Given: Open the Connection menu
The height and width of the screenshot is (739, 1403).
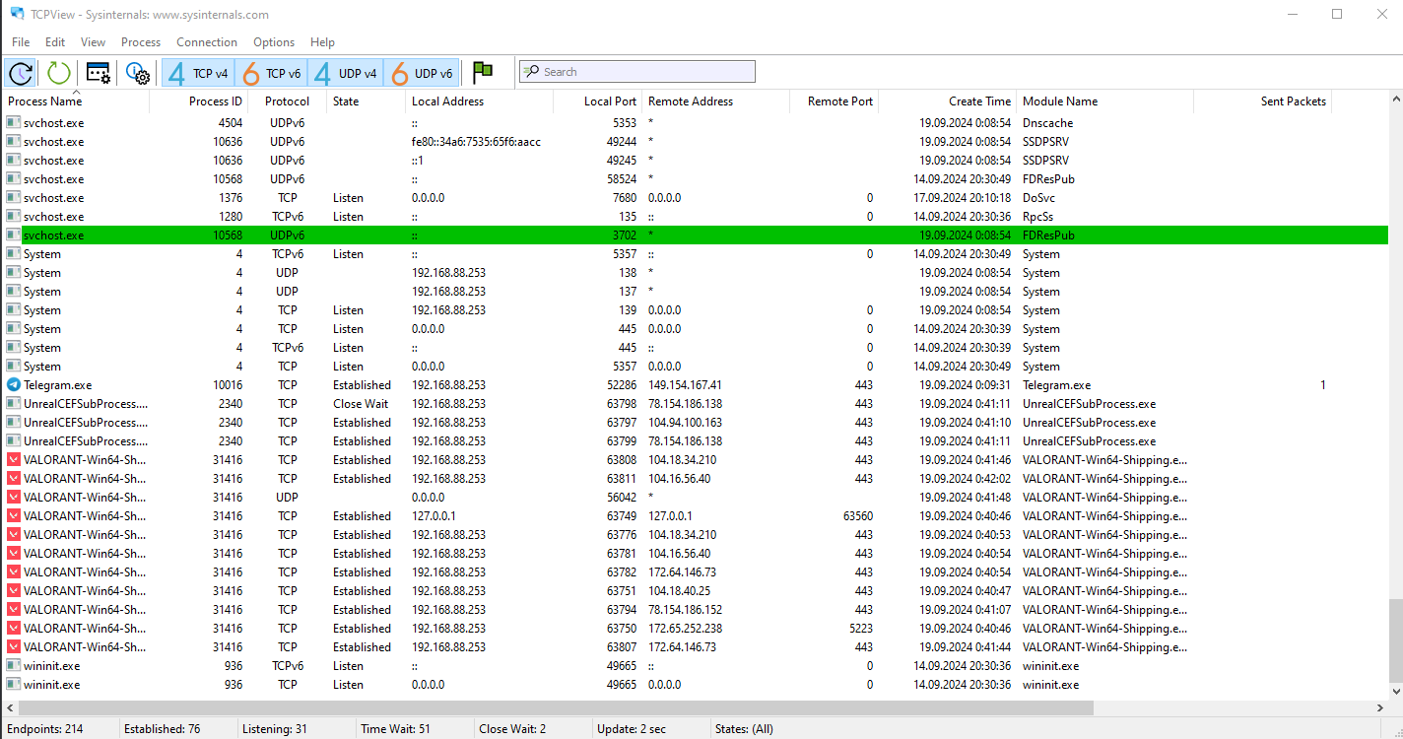Looking at the screenshot, I should coord(206,41).
